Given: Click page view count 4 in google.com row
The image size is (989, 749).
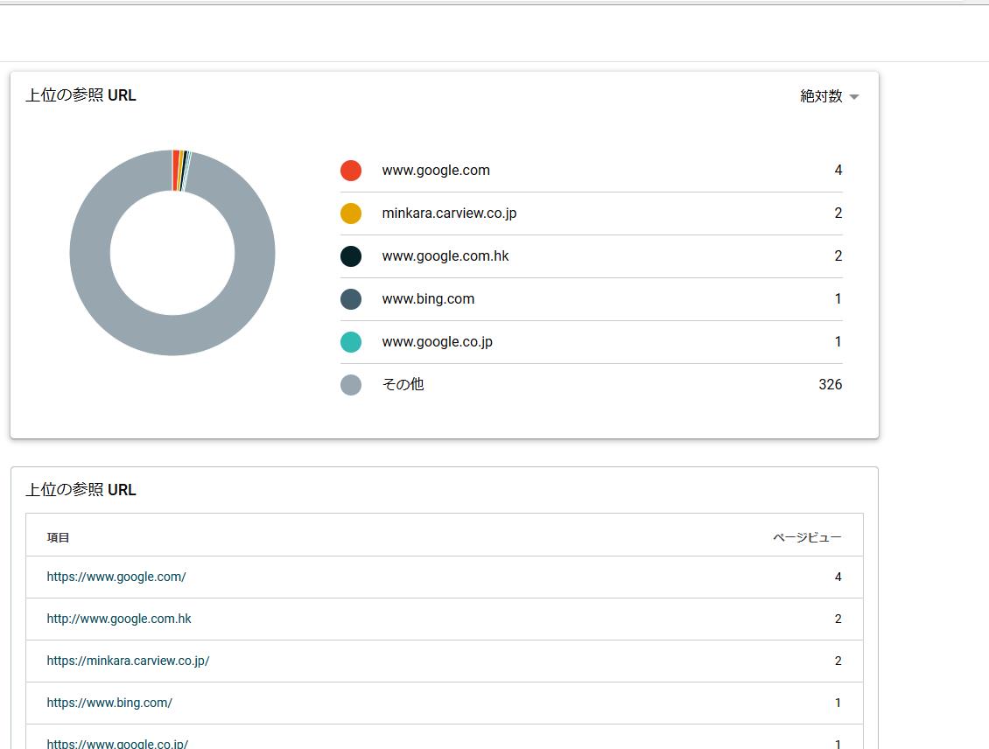Looking at the screenshot, I should click(x=838, y=577).
